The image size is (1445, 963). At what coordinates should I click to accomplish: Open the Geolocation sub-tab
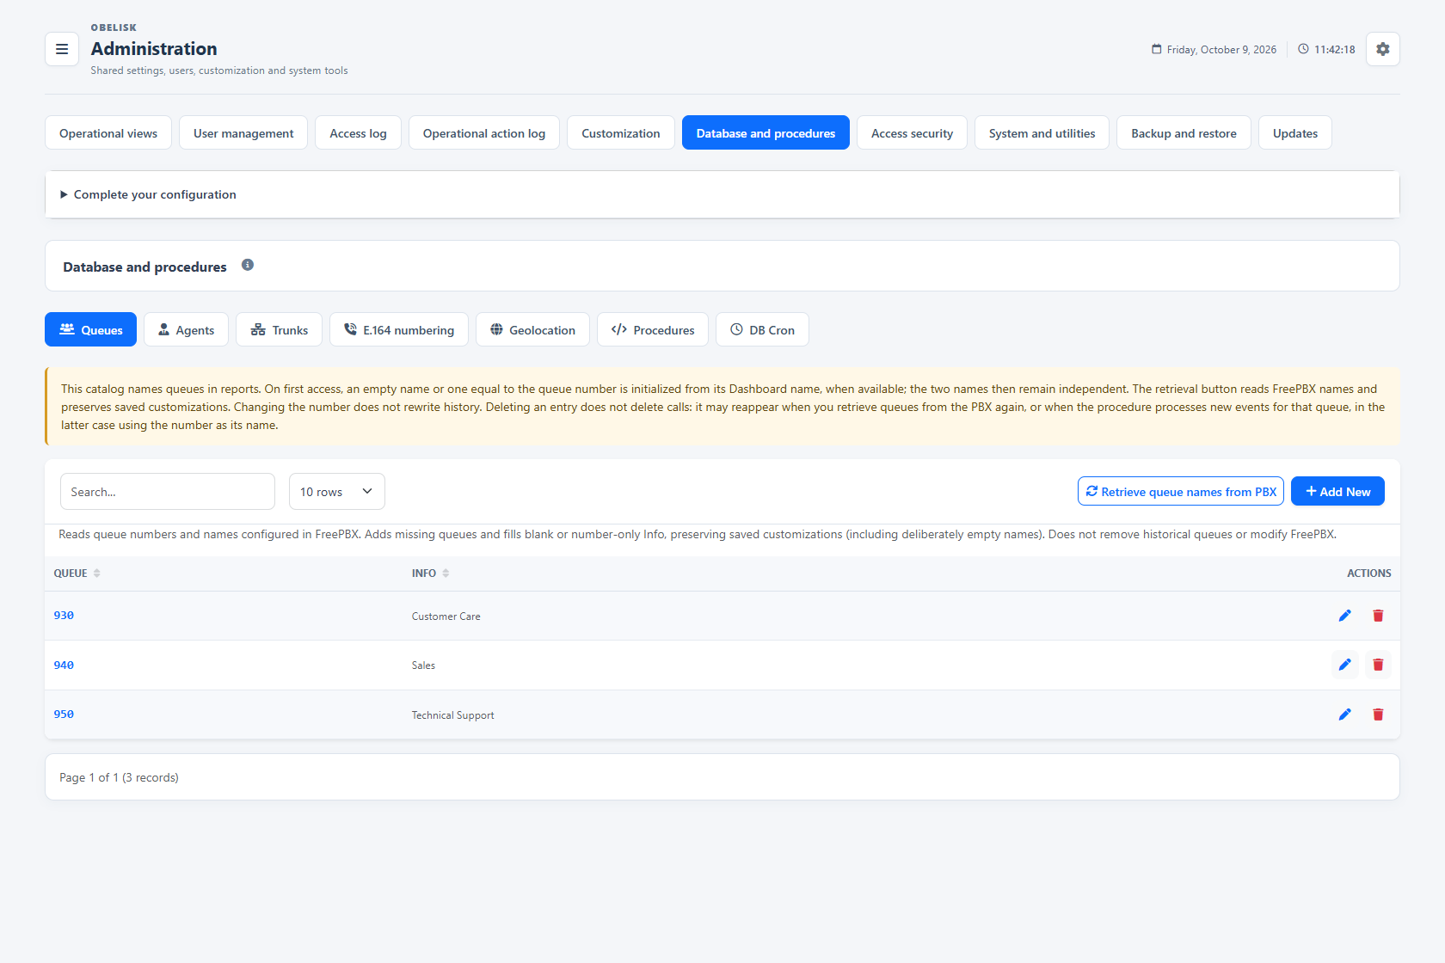pyautogui.click(x=532, y=329)
